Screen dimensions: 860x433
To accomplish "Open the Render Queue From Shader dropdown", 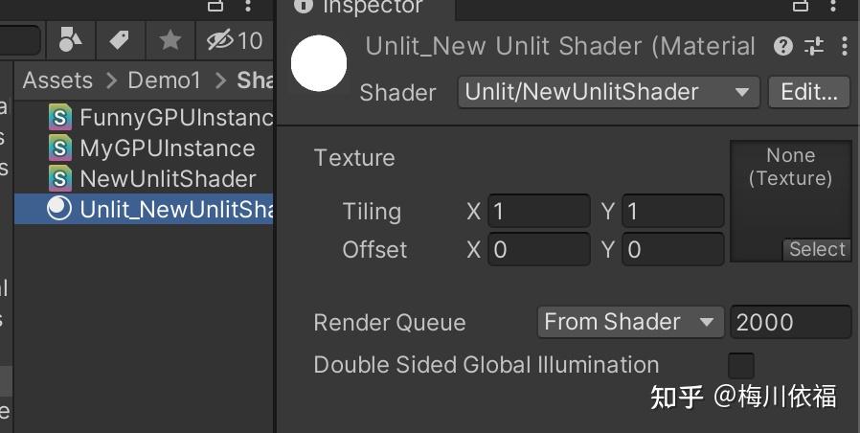I will coord(629,322).
